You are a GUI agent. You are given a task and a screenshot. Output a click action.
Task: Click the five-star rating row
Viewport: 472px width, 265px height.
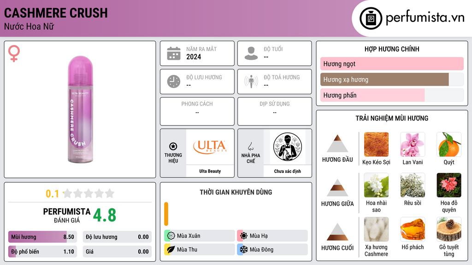(x=88, y=193)
